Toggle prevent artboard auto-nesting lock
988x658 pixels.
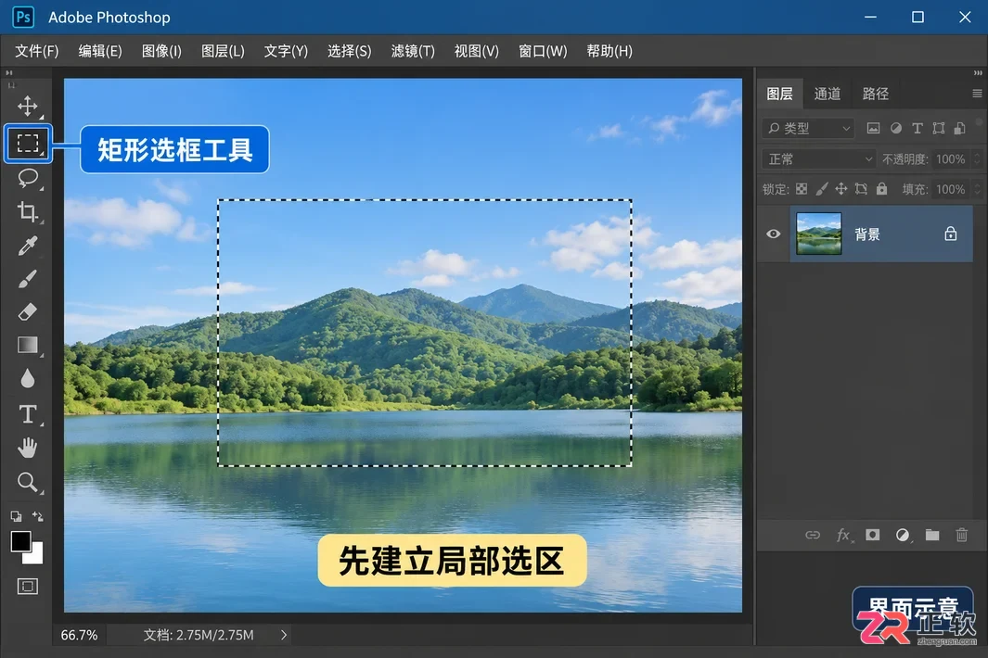coord(861,189)
